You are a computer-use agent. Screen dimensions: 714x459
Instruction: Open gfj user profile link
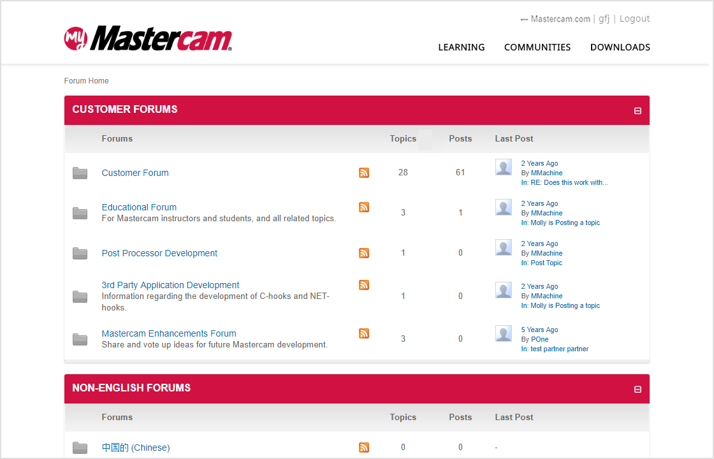[x=604, y=19]
